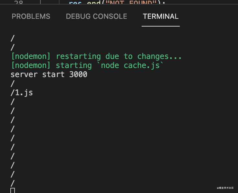This screenshot has height=193, width=238.
Task: Click the nodemon restarting due to changes line
Action: (97, 57)
